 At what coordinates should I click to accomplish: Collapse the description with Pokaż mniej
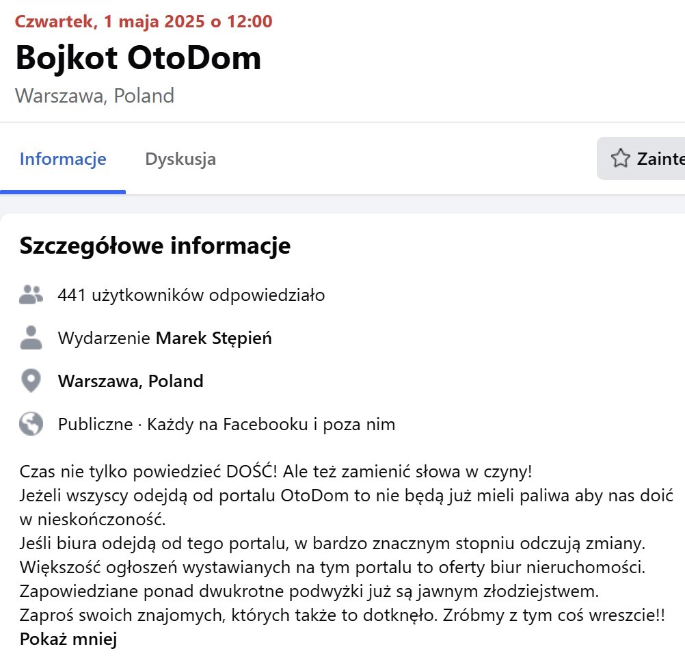click(x=68, y=639)
